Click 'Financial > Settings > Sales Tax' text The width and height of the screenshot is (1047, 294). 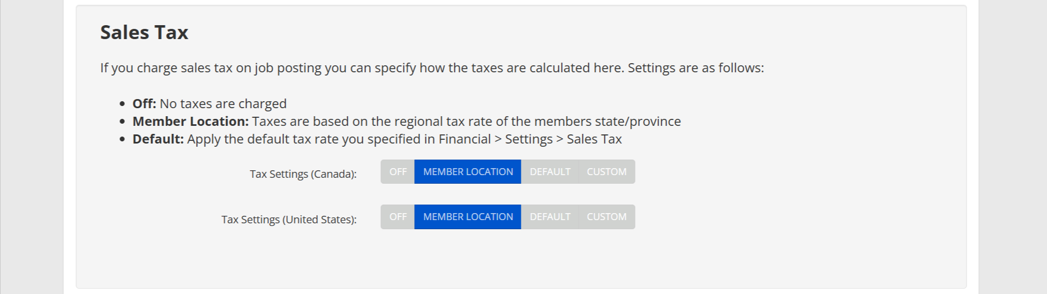pyautogui.click(x=530, y=139)
